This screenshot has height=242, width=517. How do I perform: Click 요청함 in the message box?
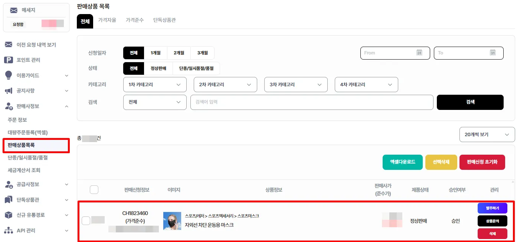pos(18,24)
